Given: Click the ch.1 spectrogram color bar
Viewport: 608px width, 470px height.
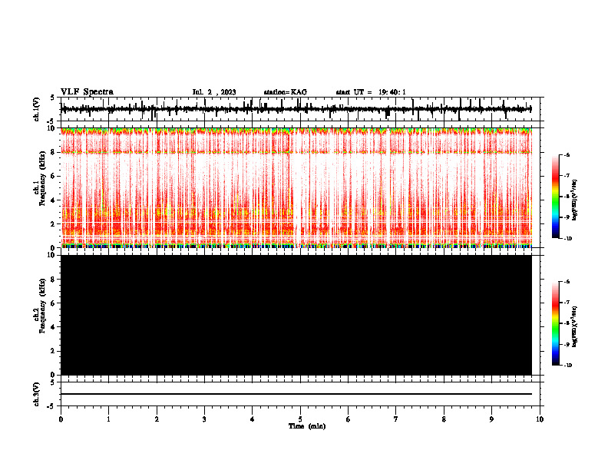Looking at the screenshot, I should tap(556, 197).
